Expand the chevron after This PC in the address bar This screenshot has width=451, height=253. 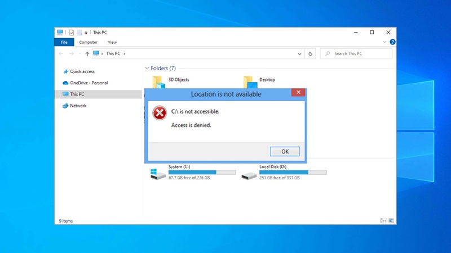point(124,53)
